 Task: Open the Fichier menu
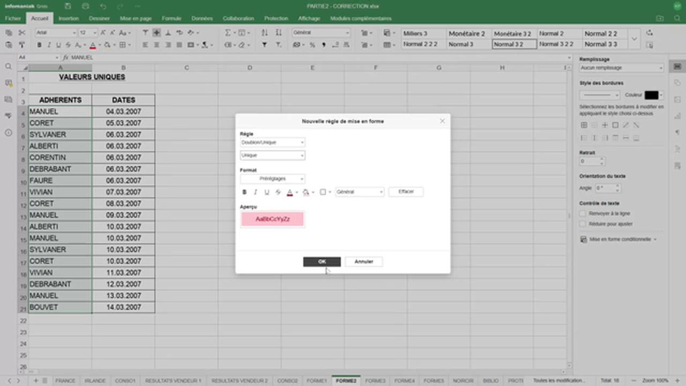pyautogui.click(x=13, y=18)
